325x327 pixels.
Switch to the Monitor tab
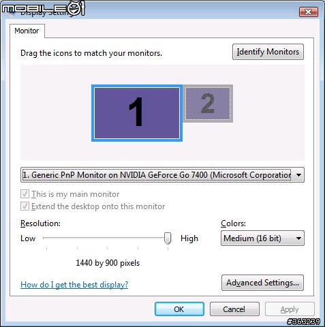tap(27, 31)
